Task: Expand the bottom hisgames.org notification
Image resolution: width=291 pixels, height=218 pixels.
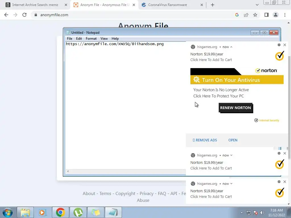Action: (x=231, y=184)
